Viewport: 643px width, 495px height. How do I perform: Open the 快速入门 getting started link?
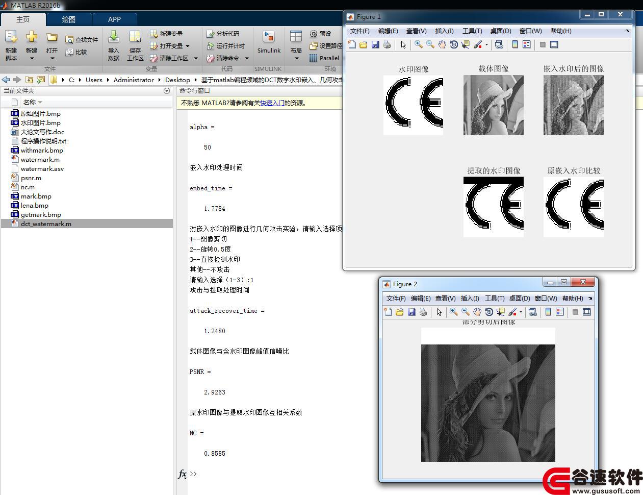coord(272,103)
